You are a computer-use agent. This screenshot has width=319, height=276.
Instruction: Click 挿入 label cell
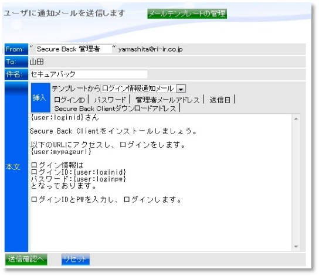coord(40,98)
